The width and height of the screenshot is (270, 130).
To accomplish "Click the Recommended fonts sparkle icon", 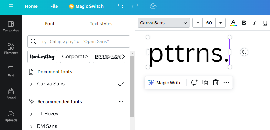I will (31, 102).
